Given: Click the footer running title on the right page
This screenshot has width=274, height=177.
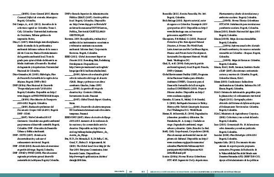Looking at the screenshot, I should click(194, 172).
